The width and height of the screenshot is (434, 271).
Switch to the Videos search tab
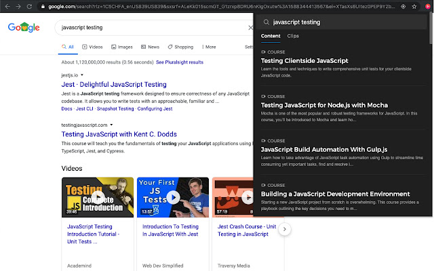[x=92, y=47]
